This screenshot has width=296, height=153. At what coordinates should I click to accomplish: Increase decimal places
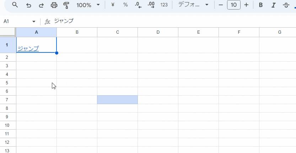tap(151, 5)
